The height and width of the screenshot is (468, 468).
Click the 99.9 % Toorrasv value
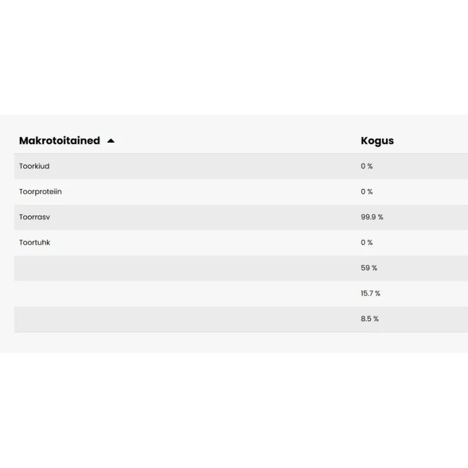(x=372, y=217)
